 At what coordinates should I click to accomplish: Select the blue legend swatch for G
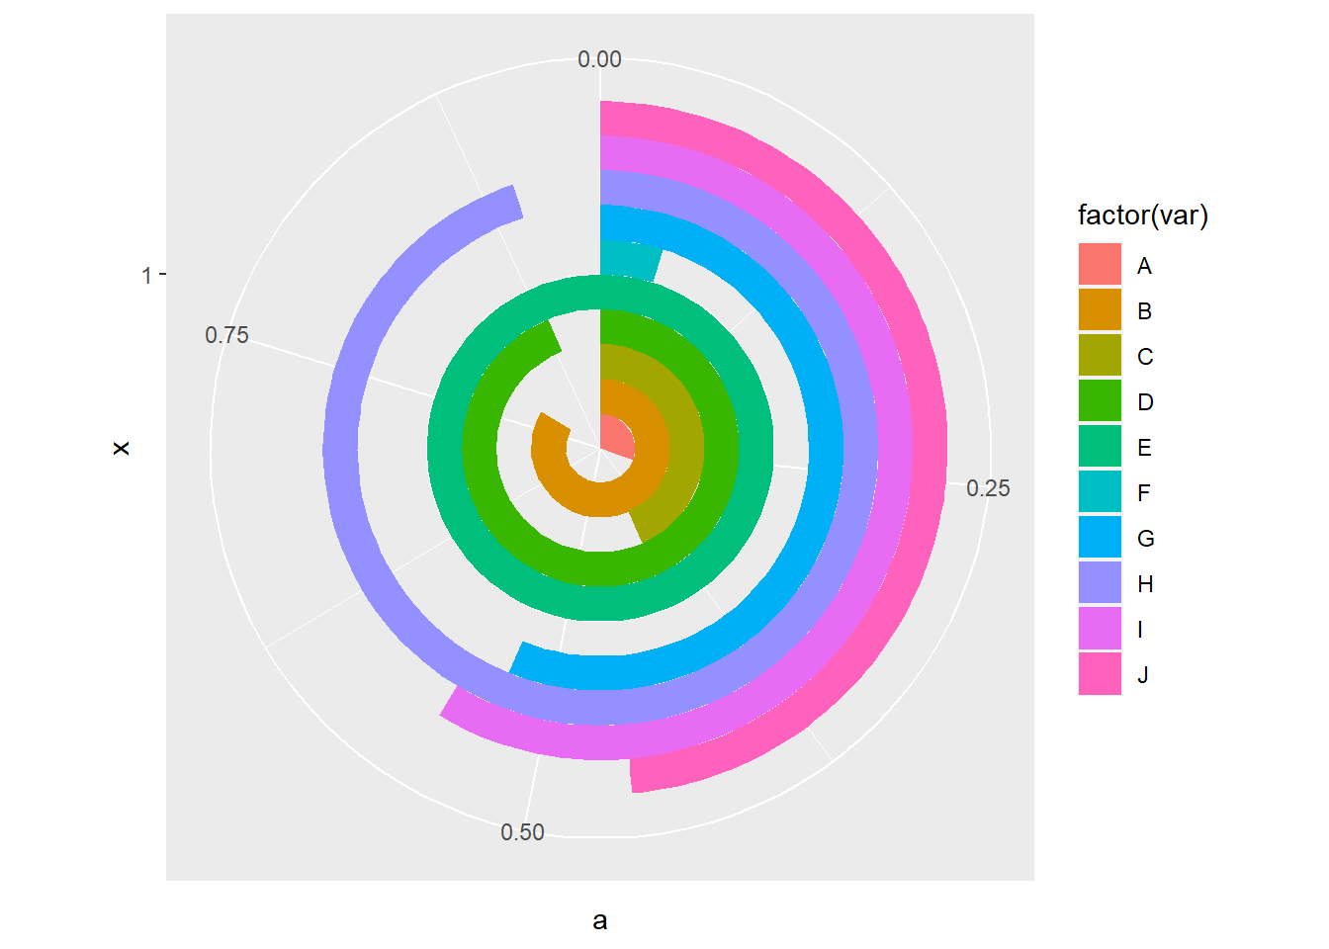pyautogui.click(x=1100, y=538)
